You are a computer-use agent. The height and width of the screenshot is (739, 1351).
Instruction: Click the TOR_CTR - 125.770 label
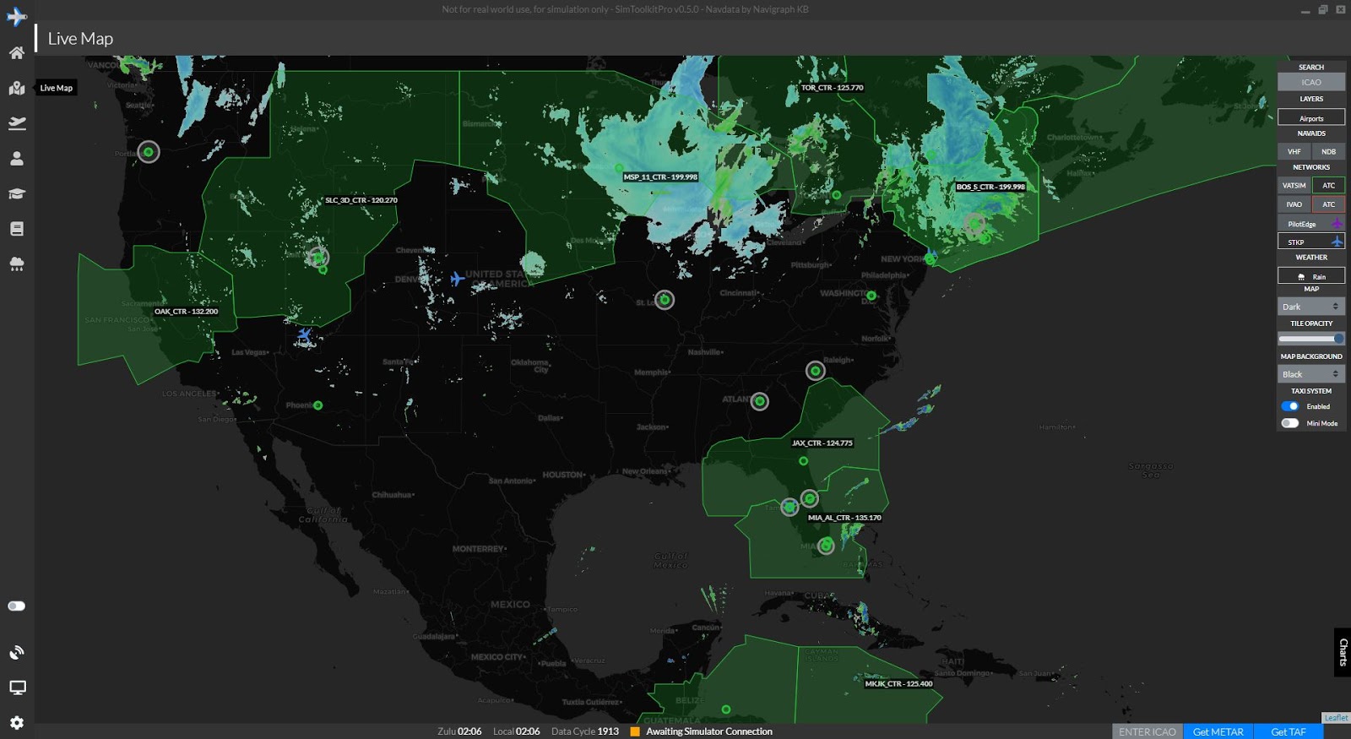pyautogui.click(x=832, y=88)
